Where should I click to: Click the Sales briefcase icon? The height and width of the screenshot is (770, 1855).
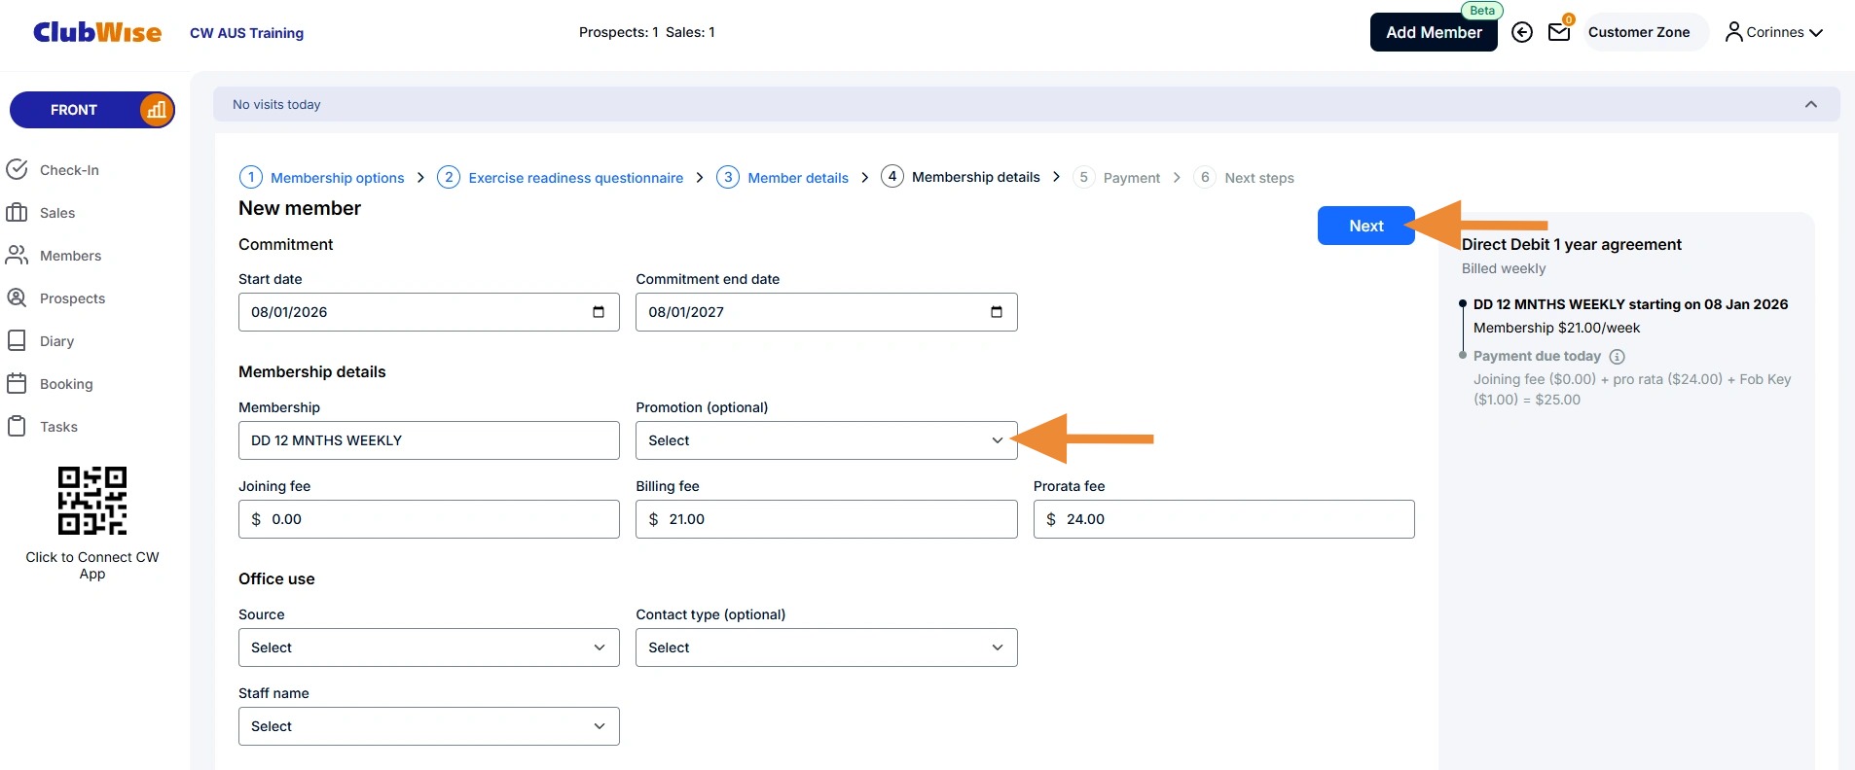17,213
